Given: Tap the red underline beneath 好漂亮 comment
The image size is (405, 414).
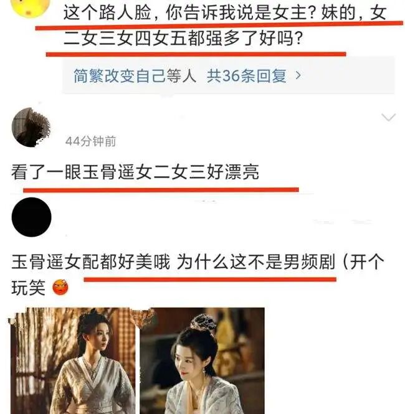Looking at the screenshot, I should pyautogui.click(x=161, y=190).
